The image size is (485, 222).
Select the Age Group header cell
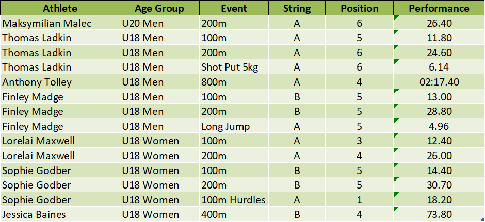click(x=159, y=8)
